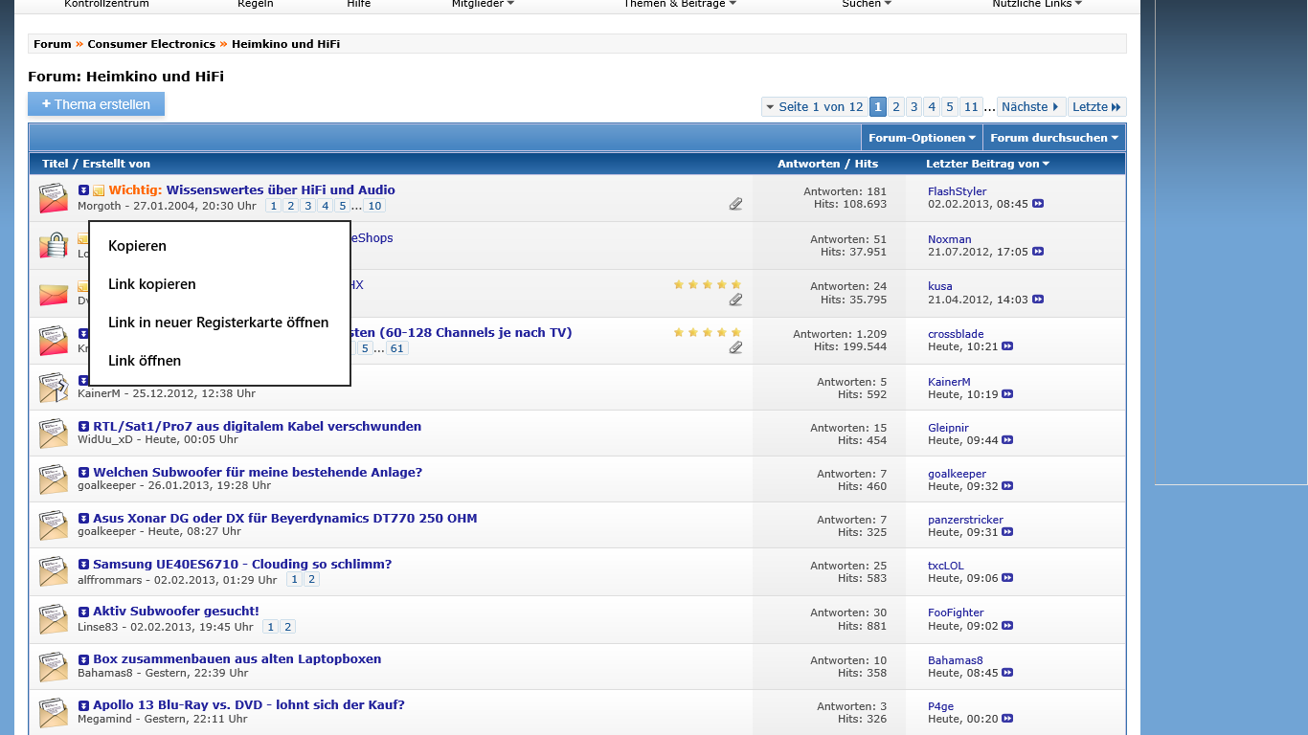Click go-to-last-post icon in txcLOL row

coord(1007,578)
